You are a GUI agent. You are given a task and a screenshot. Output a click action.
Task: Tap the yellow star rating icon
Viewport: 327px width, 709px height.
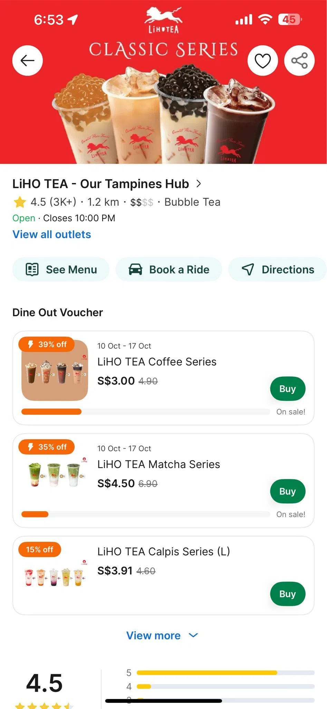[x=20, y=202]
